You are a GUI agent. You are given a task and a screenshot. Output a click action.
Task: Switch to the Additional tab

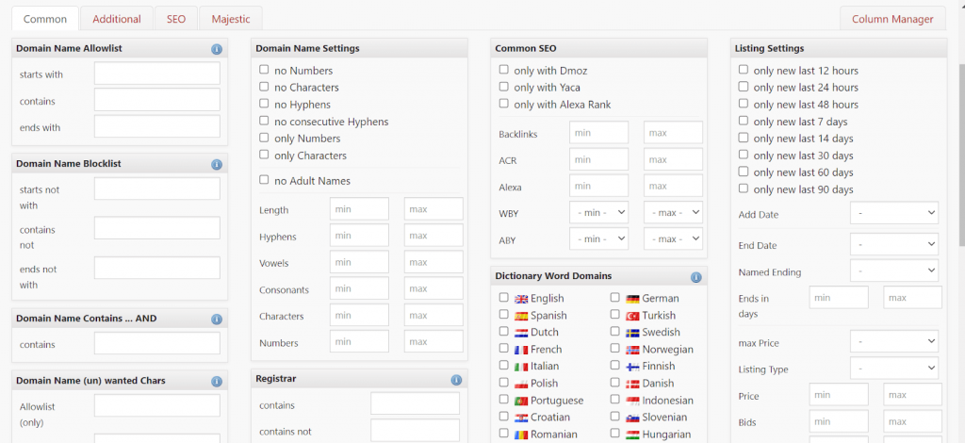point(117,19)
